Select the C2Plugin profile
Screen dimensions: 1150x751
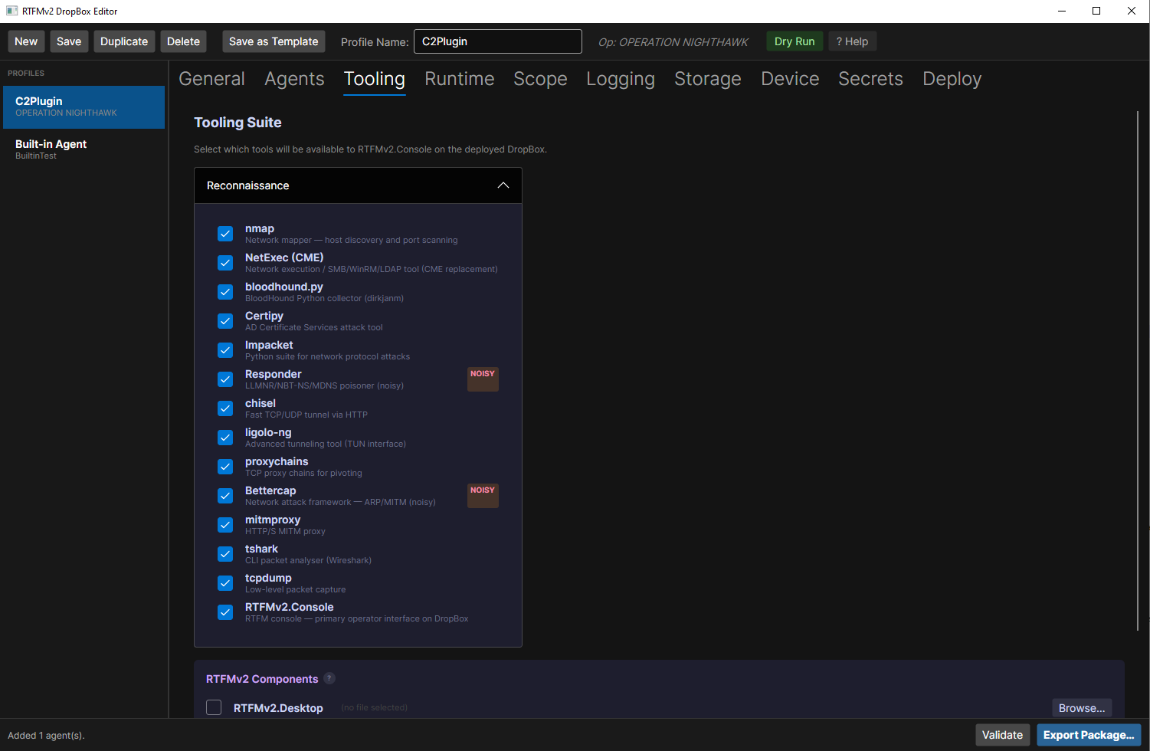point(83,107)
